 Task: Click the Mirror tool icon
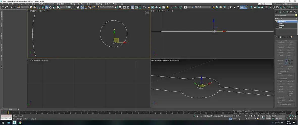pos(117,7)
